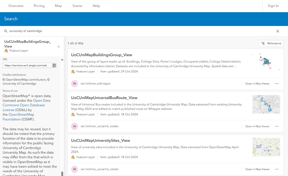The height and width of the screenshot is (176, 288).
Task: Click Feature Layer icon in details panel
Action: [x=6, y=51]
